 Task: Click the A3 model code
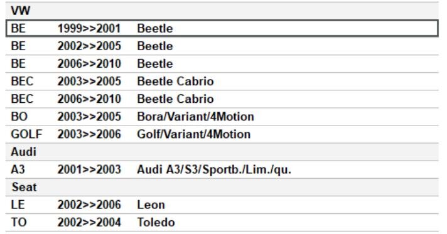click(x=18, y=170)
